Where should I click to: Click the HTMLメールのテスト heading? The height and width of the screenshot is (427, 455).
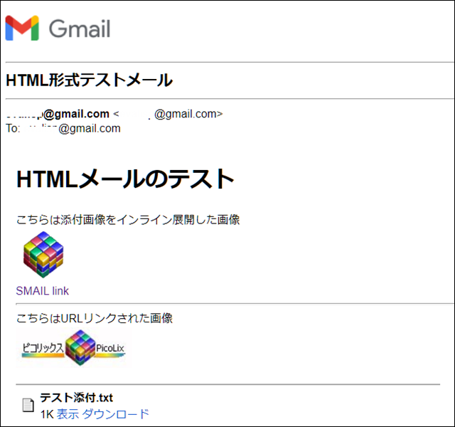click(x=125, y=179)
